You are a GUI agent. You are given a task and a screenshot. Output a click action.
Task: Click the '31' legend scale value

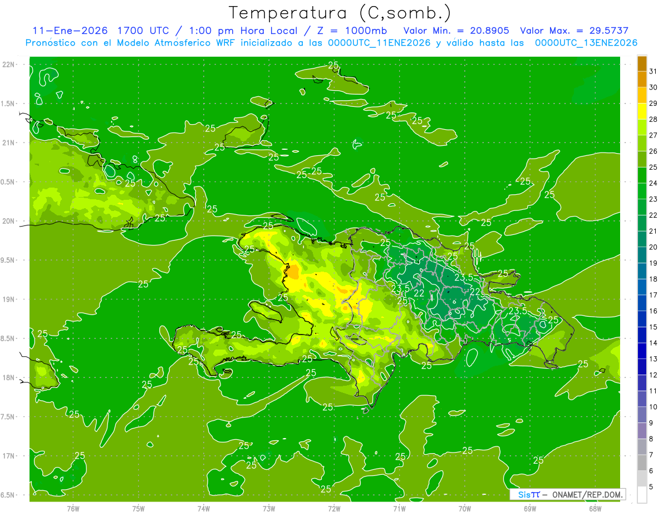[x=654, y=71]
